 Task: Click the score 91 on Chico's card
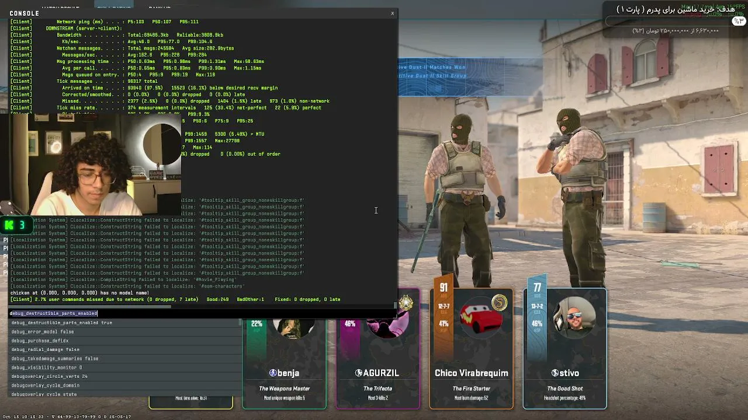444,288
